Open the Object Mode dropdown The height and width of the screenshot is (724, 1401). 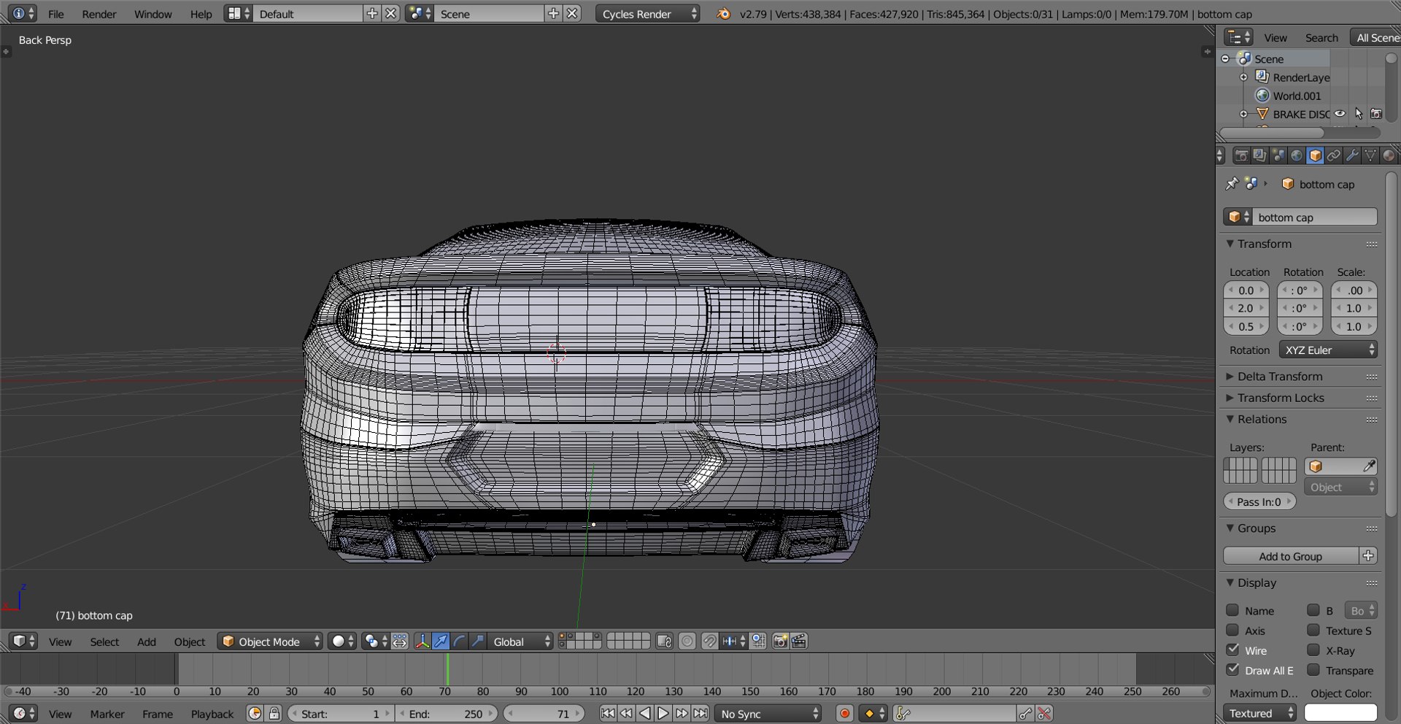pyautogui.click(x=270, y=642)
